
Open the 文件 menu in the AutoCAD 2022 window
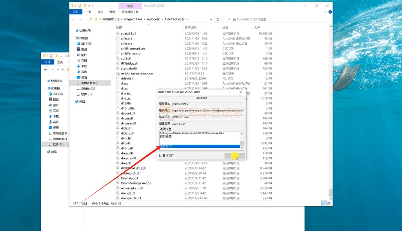[x=76, y=12]
